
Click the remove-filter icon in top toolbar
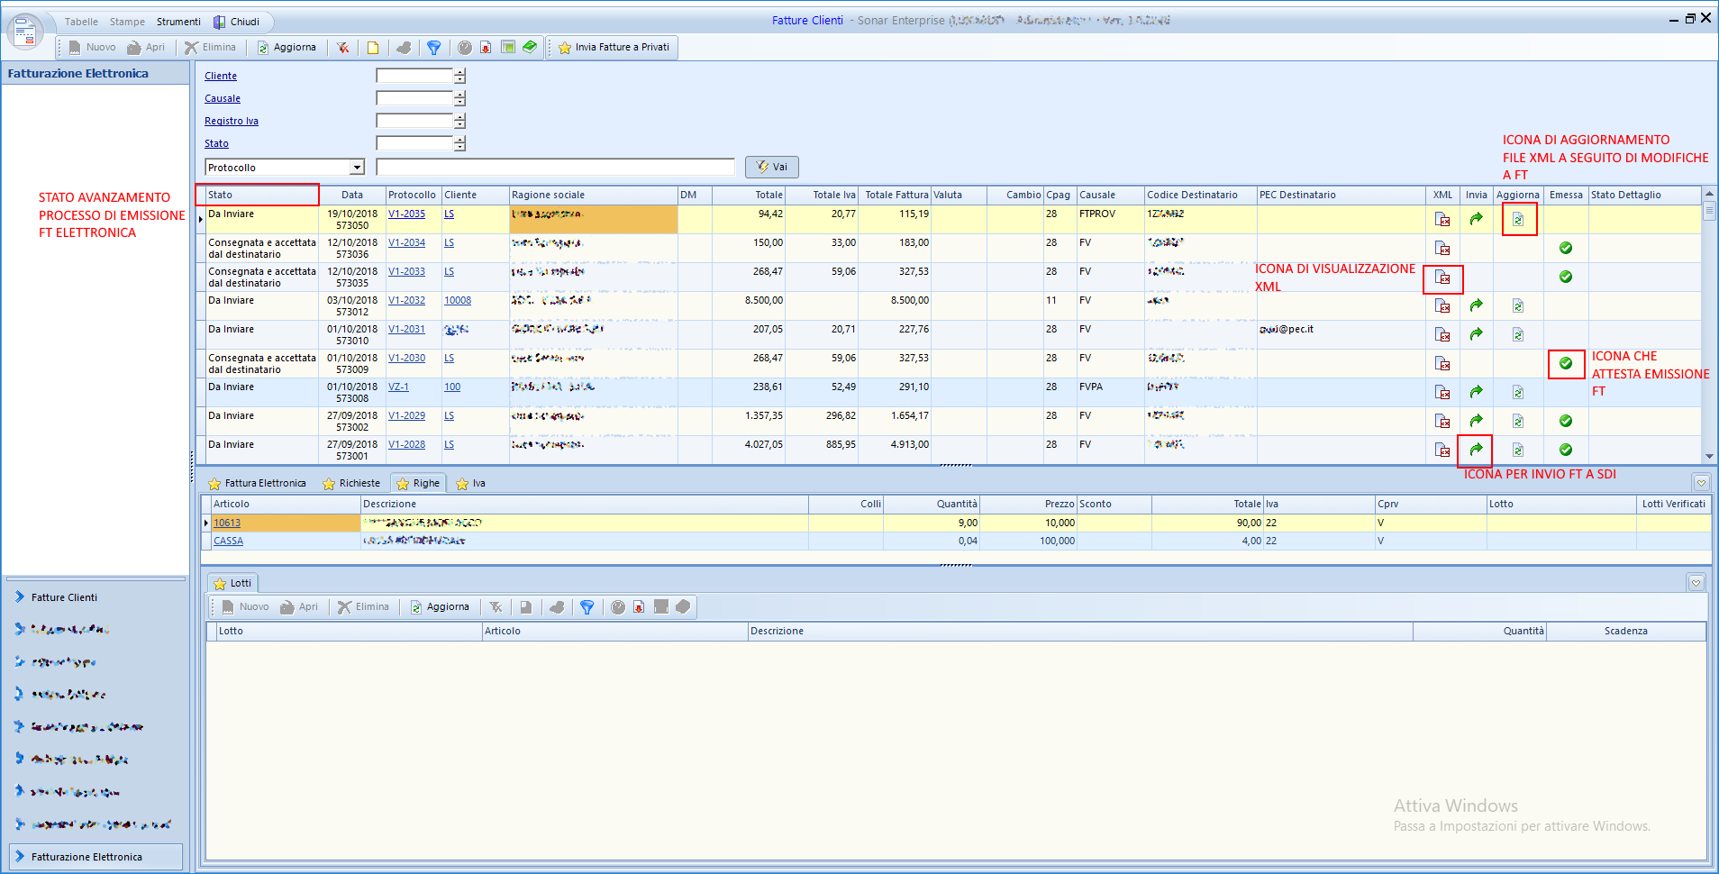pyautogui.click(x=343, y=48)
